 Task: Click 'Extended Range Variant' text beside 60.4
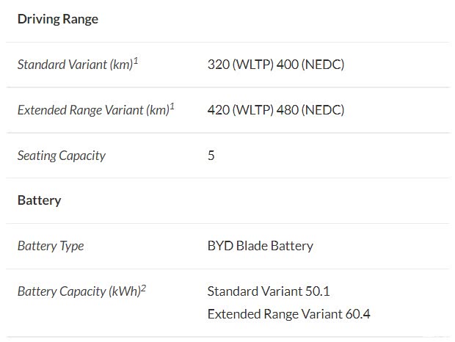click(x=274, y=314)
